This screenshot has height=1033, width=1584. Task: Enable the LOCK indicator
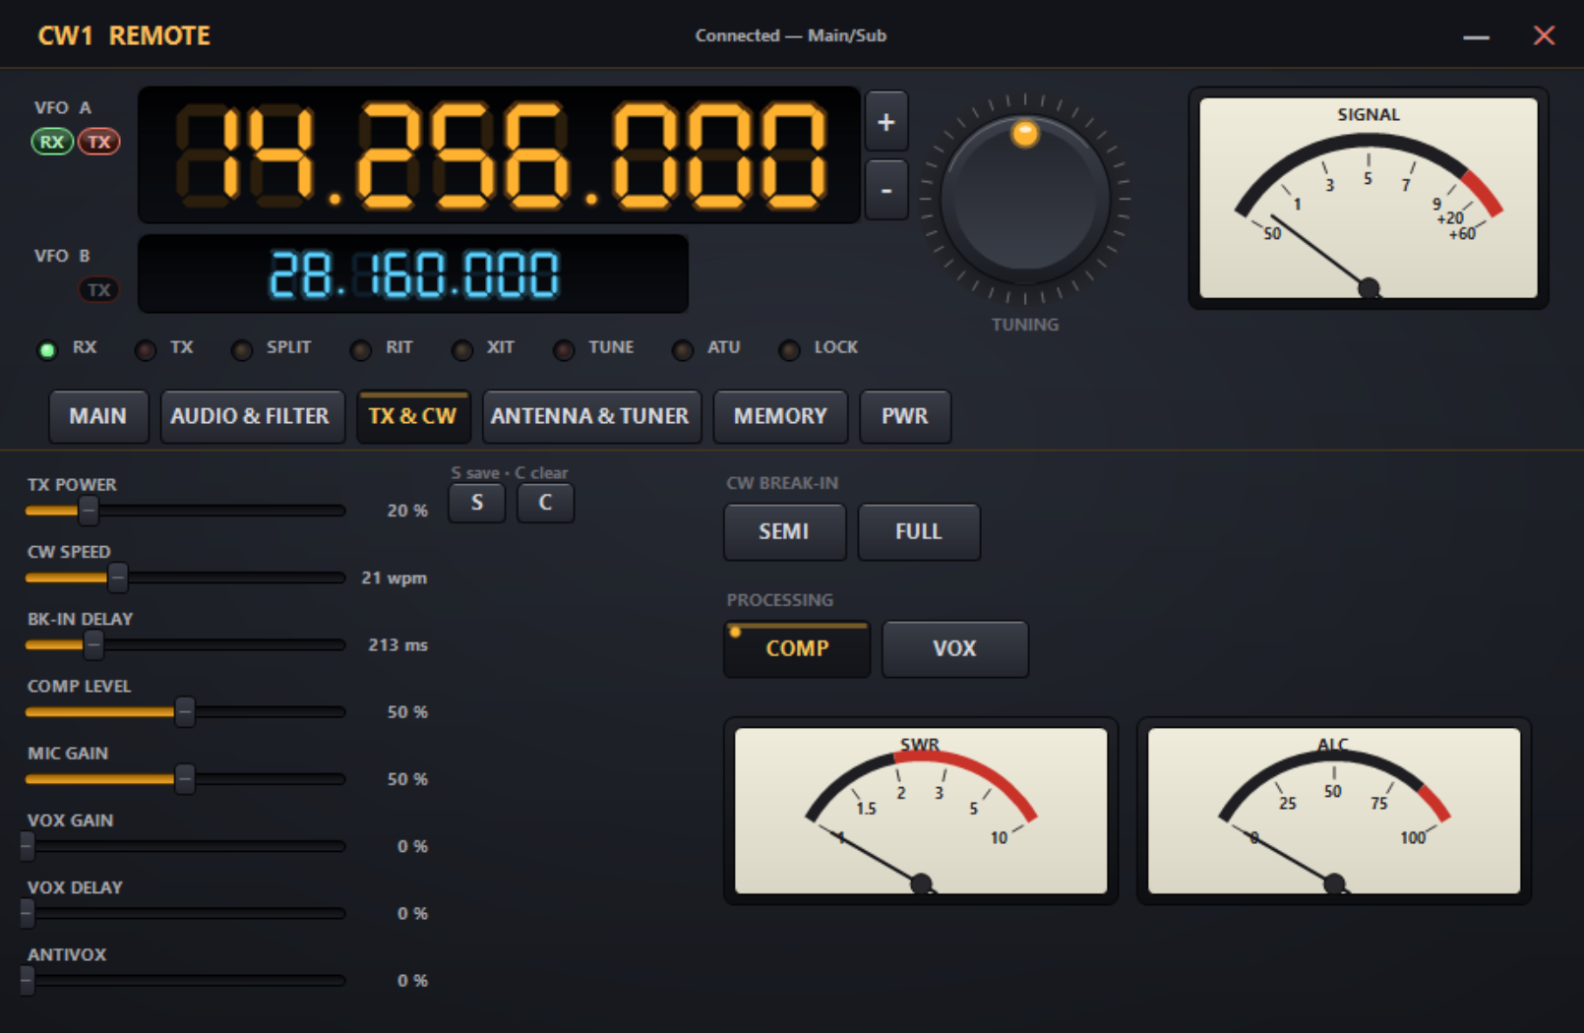click(789, 350)
